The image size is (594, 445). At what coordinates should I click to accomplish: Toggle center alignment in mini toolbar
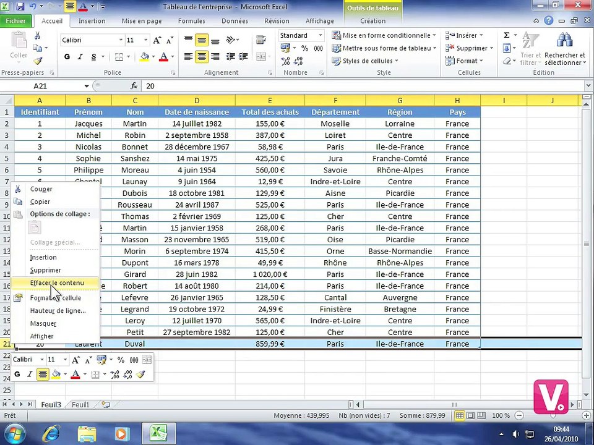[x=43, y=375]
